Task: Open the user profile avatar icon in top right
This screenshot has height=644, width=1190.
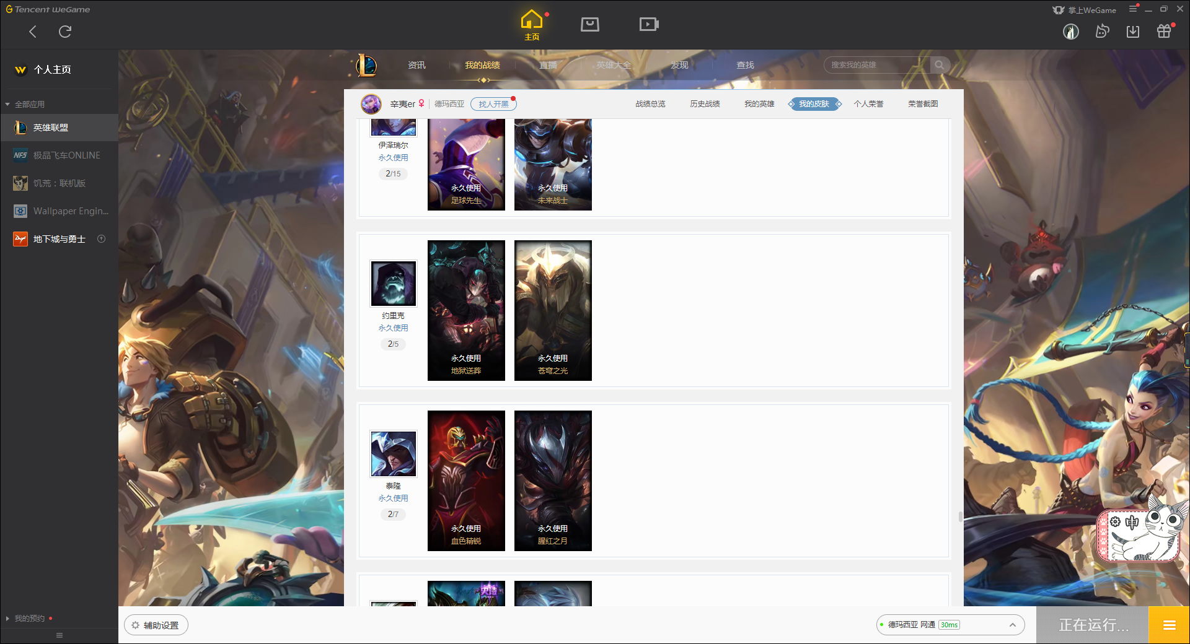Action: [x=1071, y=32]
